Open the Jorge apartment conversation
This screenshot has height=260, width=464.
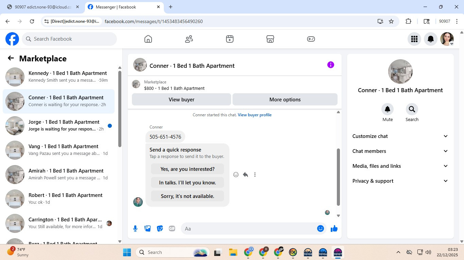tap(58, 126)
